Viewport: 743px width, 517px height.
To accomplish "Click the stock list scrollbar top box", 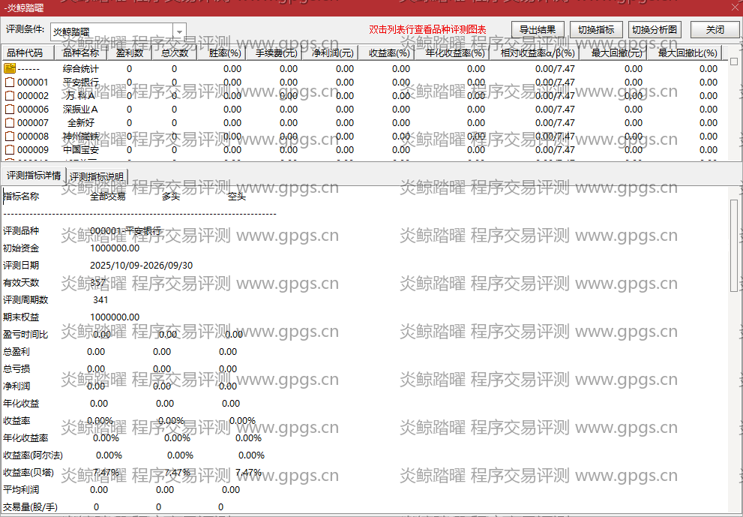I will [734, 62].
